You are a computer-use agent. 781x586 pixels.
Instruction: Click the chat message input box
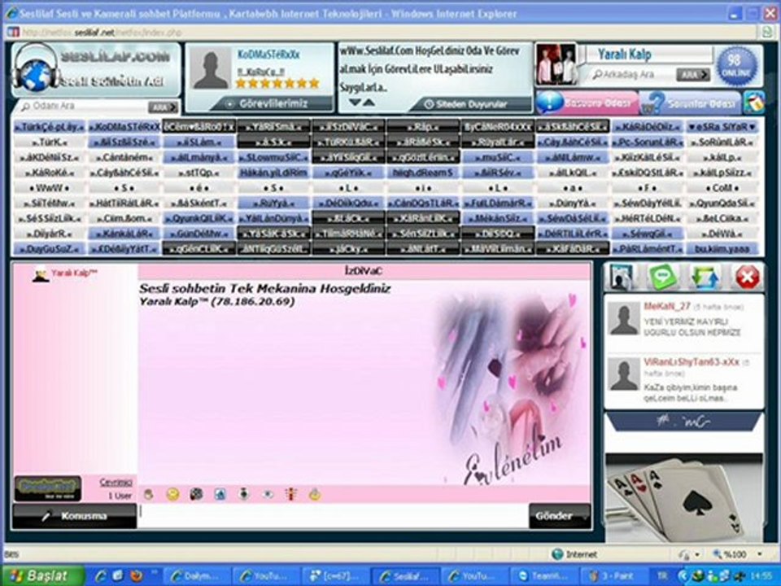click(333, 516)
